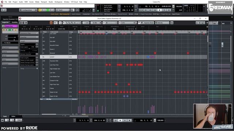This screenshot has width=234, height=131.
Task: Click Stop in the top transport bar
Action: pyautogui.click(x=159, y=10)
